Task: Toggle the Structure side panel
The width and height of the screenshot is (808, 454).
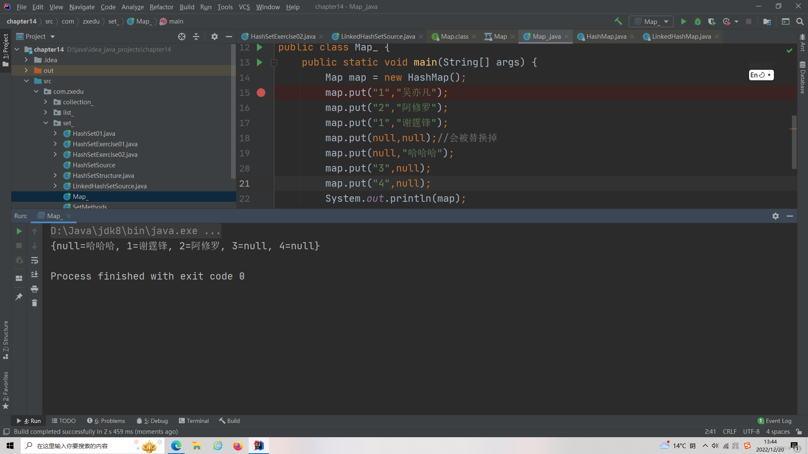Action: point(5,340)
